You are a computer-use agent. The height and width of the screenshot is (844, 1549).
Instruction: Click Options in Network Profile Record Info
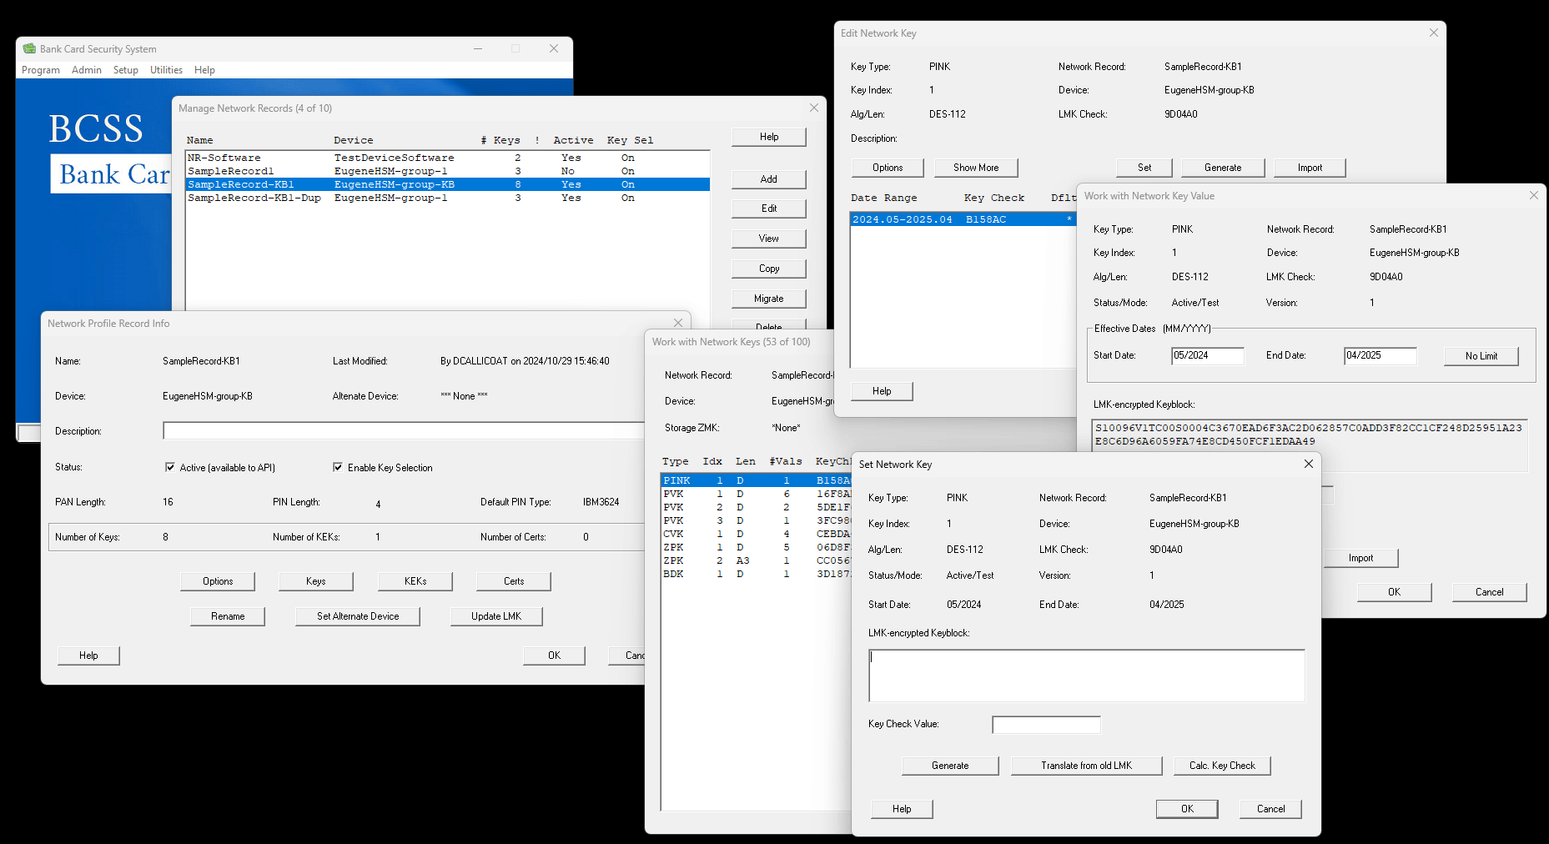(218, 581)
